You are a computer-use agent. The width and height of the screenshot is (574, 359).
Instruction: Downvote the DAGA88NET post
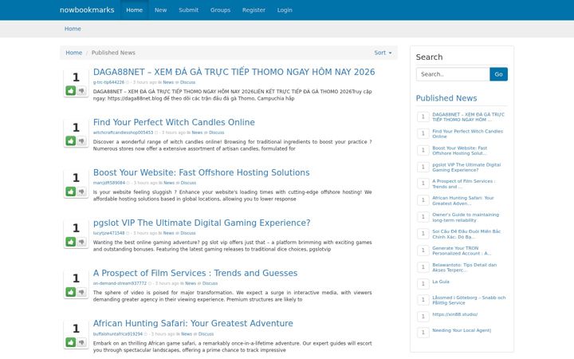pyautogui.click(x=81, y=90)
